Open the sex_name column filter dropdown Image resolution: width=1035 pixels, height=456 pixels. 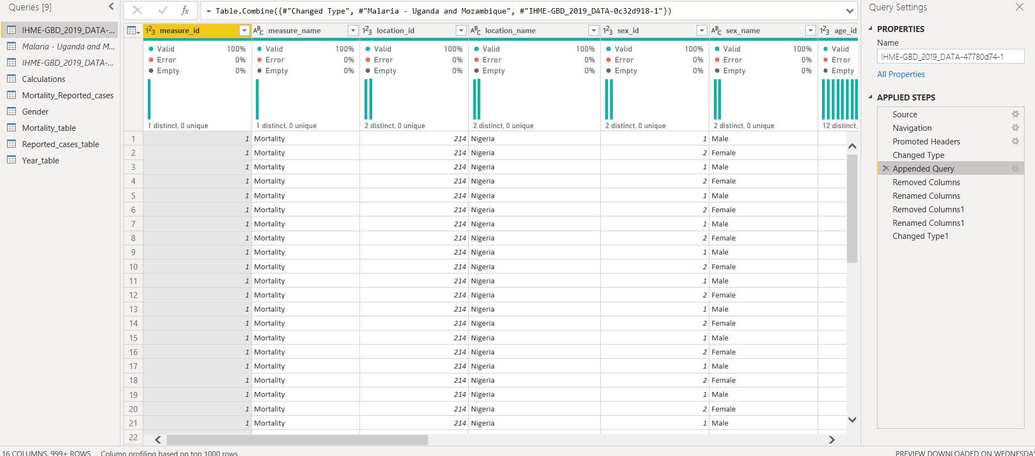(x=811, y=30)
